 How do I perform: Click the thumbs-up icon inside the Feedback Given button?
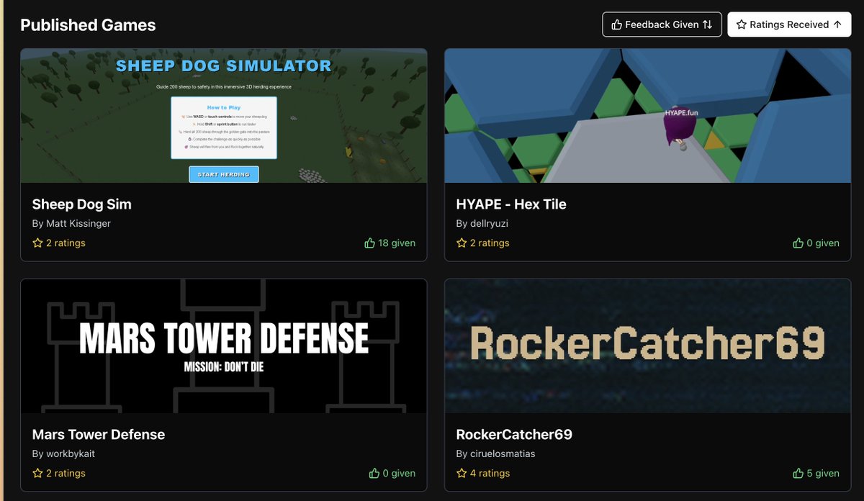click(617, 24)
